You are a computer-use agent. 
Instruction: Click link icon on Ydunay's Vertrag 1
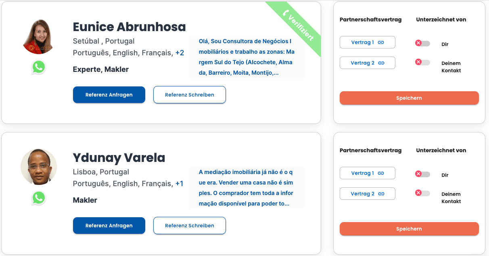click(381, 173)
